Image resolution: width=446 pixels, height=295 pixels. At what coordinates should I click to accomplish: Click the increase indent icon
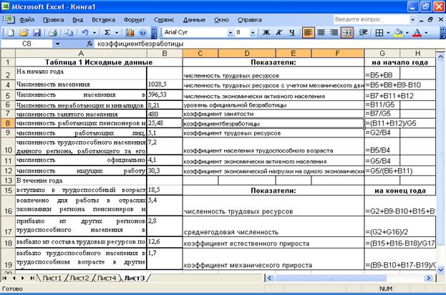point(363,33)
